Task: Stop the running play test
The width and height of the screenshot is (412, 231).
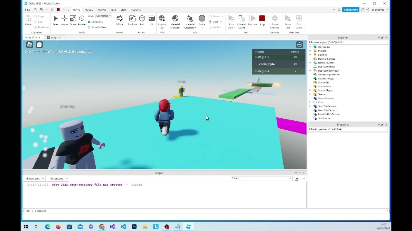Action: (x=262, y=21)
